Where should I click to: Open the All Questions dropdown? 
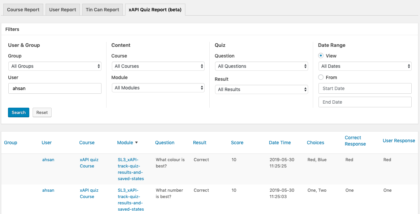coord(261,66)
